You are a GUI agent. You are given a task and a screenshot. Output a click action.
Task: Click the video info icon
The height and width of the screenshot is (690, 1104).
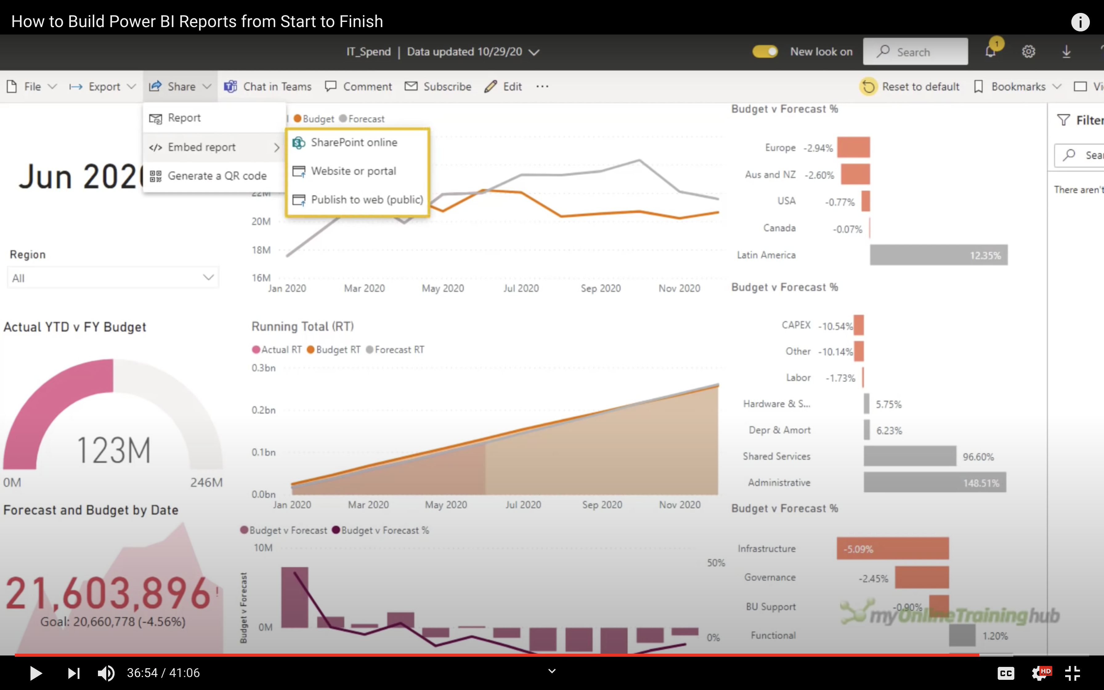[x=1080, y=22]
